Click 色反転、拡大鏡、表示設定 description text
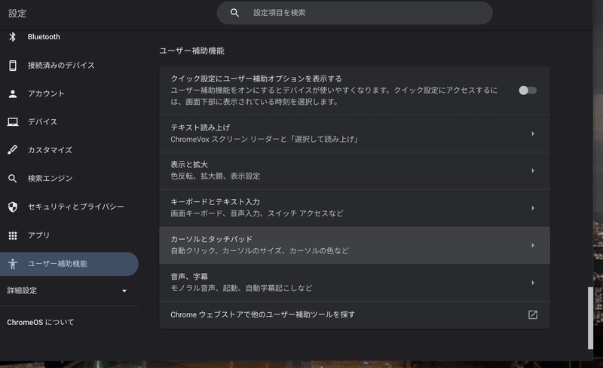Image resolution: width=603 pixels, height=368 pixels. point(216,176)
